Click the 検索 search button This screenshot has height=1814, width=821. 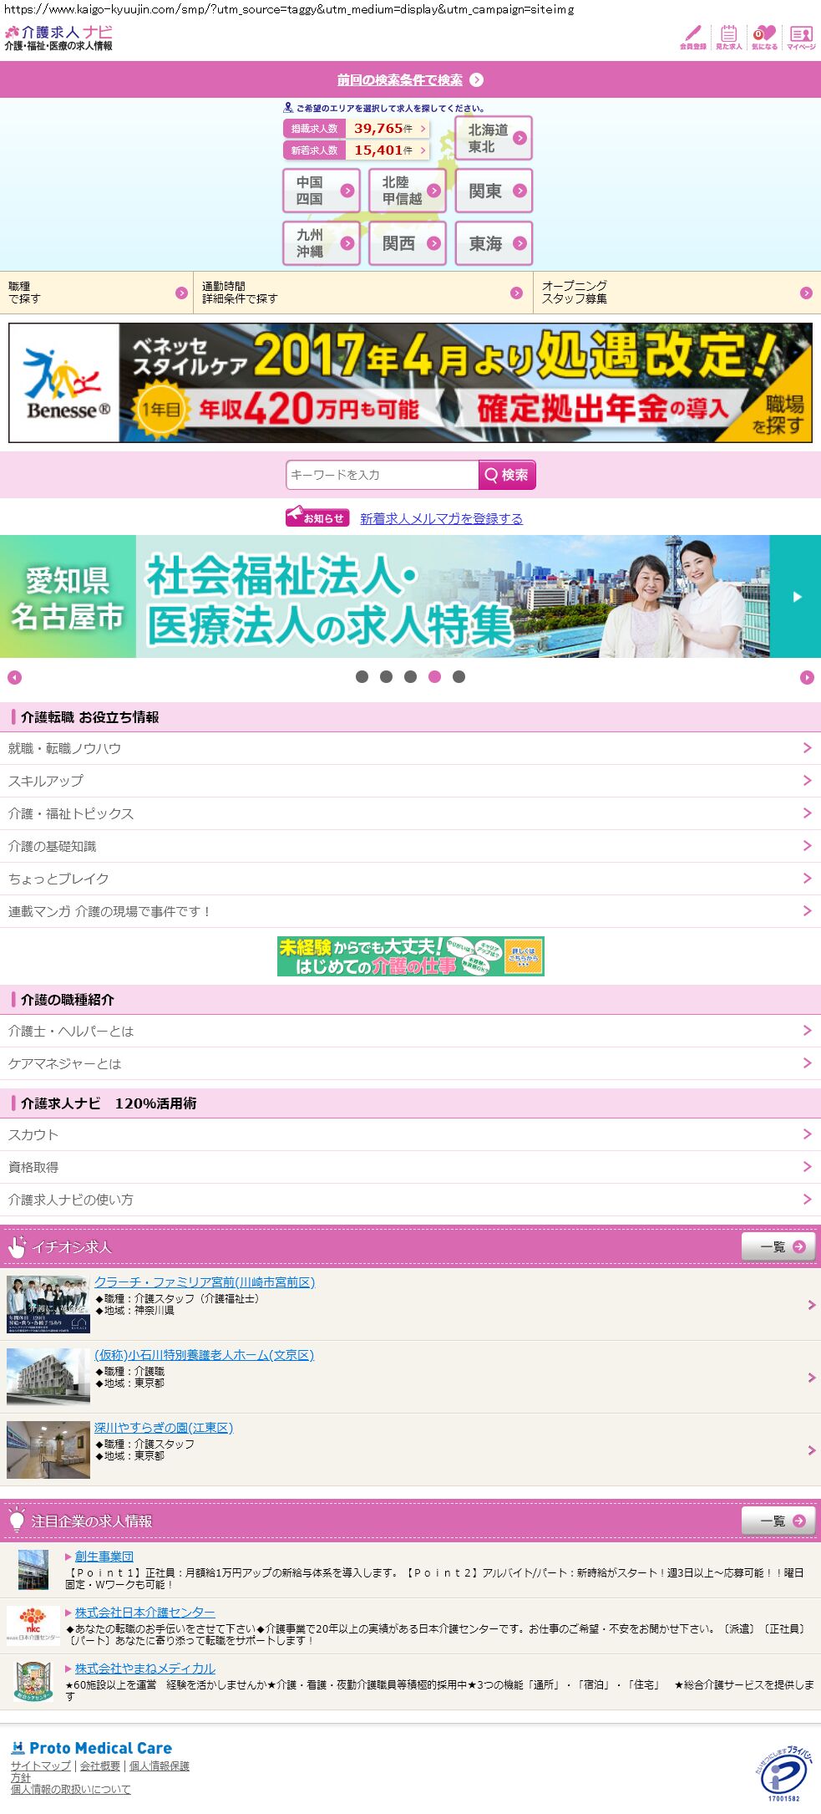click(507, 475)
